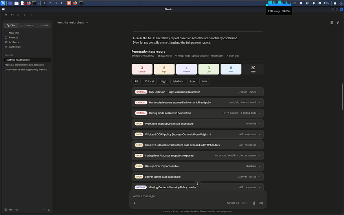Switch to workspace 2
The height and width of the screenshot is (215, 344).
(x=50, y=3)
